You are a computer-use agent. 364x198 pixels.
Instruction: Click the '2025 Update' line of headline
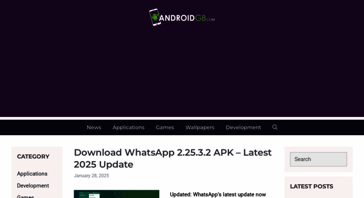(x=104, y=164)
